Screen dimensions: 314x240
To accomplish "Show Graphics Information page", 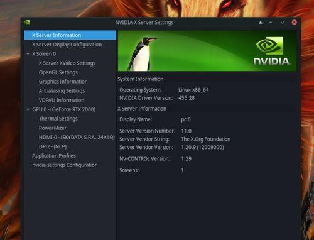I will [x=63, y=82].
